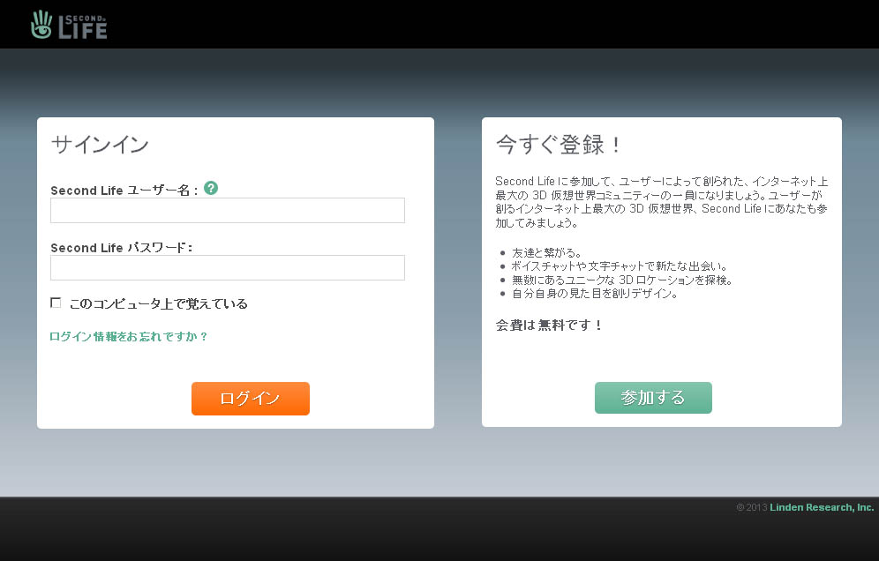Enable the このコンピュータ上で覚えている checkbox
Screen dimensions: 879x561
click(56, 303)
